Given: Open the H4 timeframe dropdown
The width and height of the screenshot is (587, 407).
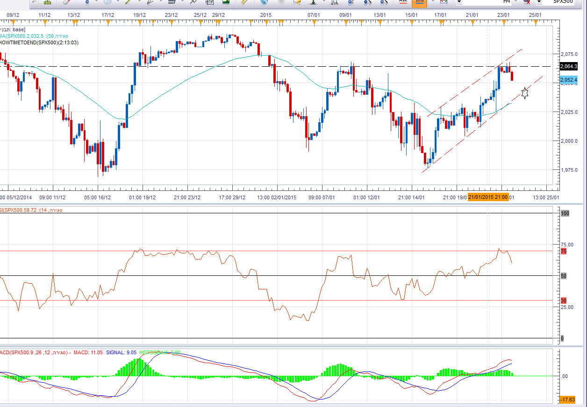Looking at the screenshot, I should click(x=459, y=2).
